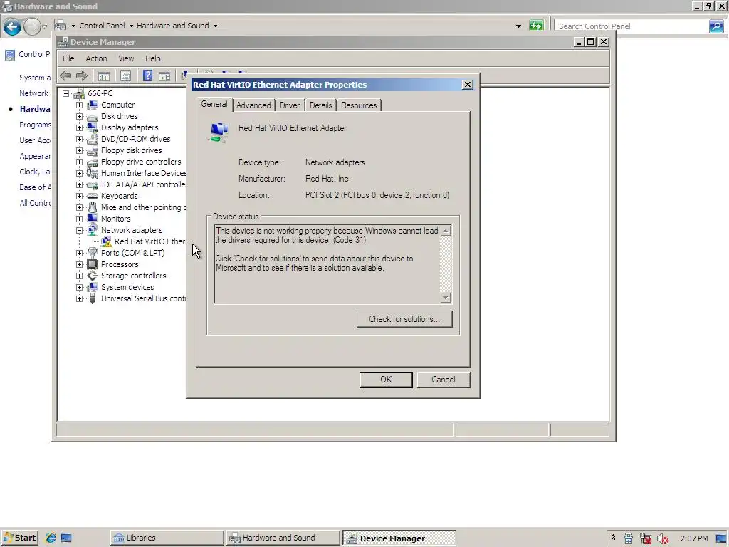Show hidden tray icons with the double chevron
Image resolution: width=729 pixels, height=547 pixels.
tap(613, 538)
